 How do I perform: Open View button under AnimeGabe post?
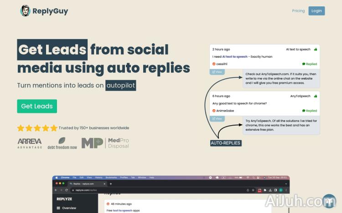(217, 119)
